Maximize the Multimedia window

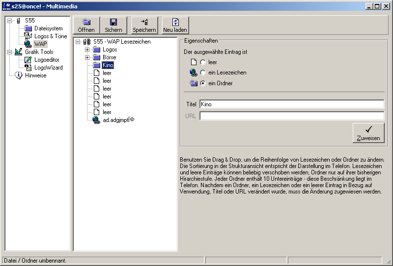click(377, 6)
